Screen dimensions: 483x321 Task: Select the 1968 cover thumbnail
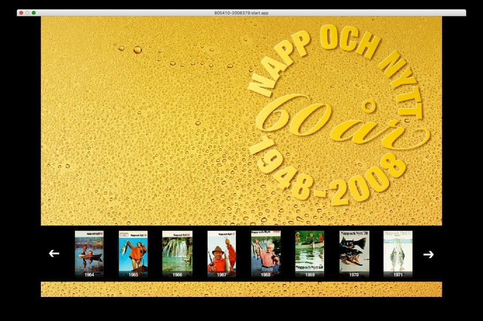266,254
